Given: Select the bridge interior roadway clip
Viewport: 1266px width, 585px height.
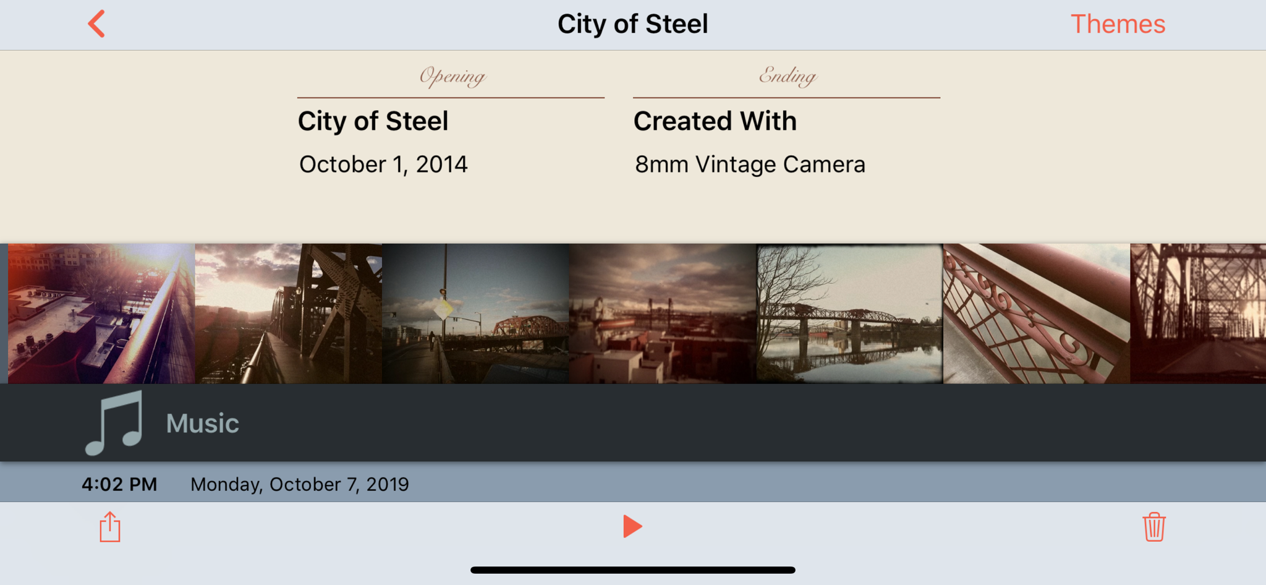Looking at the screenshot, I should click(1198, 314).
